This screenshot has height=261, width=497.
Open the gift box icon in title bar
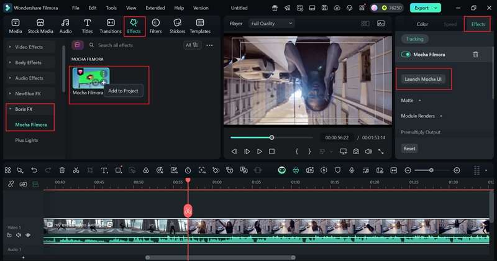tap(275, 8)
